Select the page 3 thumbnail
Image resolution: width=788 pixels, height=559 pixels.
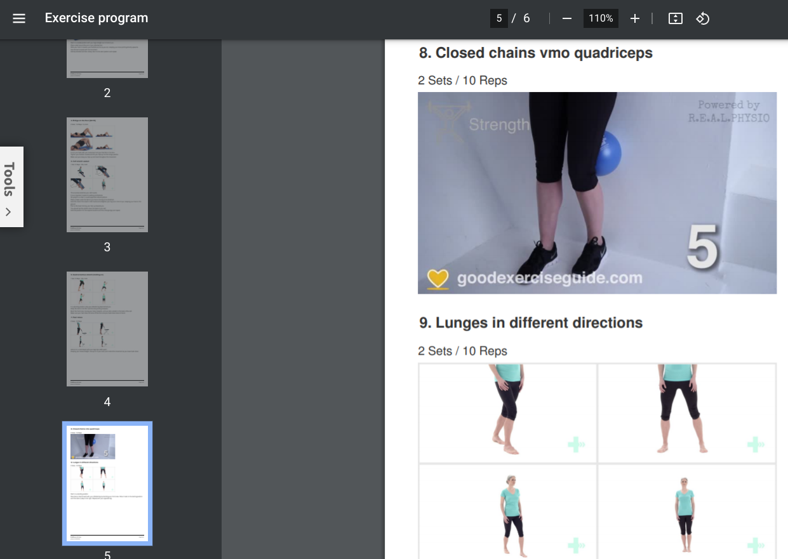coord(107,174)
